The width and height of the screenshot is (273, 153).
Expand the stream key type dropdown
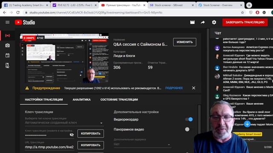(64, 123)
